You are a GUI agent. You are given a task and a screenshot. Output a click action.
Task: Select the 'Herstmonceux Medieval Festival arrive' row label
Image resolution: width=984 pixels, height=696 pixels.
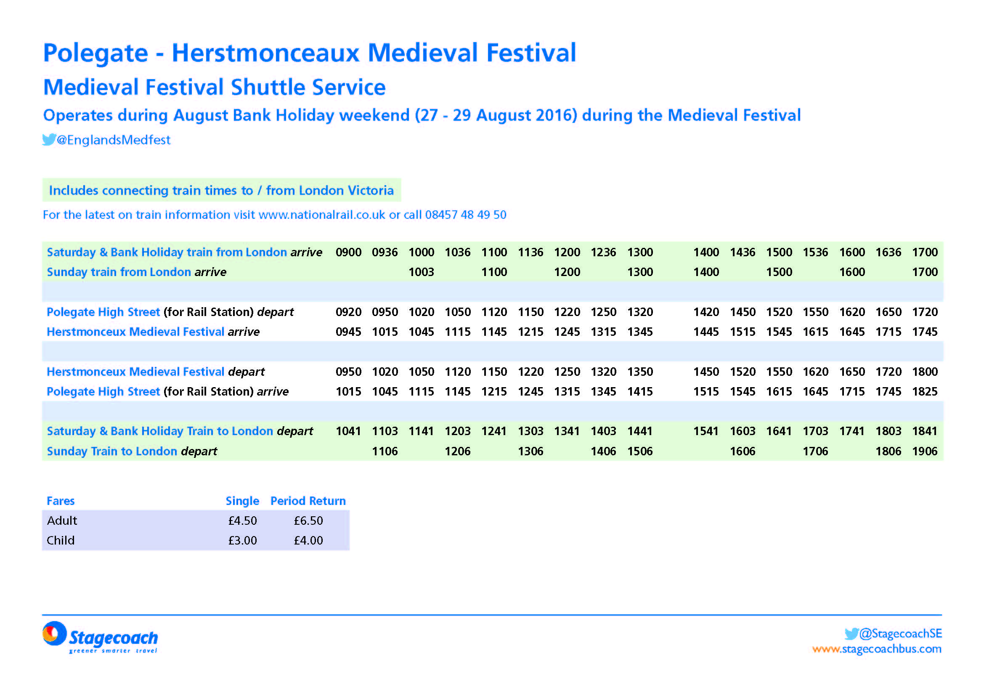pos(154,332)
